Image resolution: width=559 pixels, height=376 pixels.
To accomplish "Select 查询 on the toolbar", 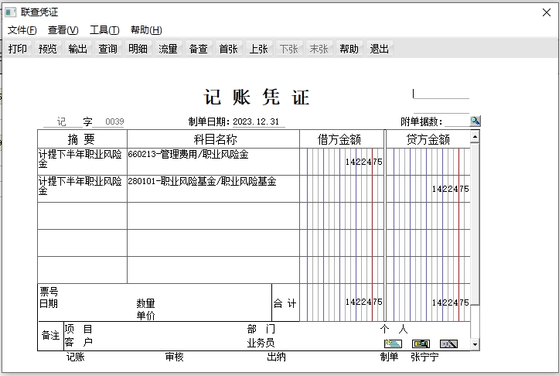I will (108, 49).
